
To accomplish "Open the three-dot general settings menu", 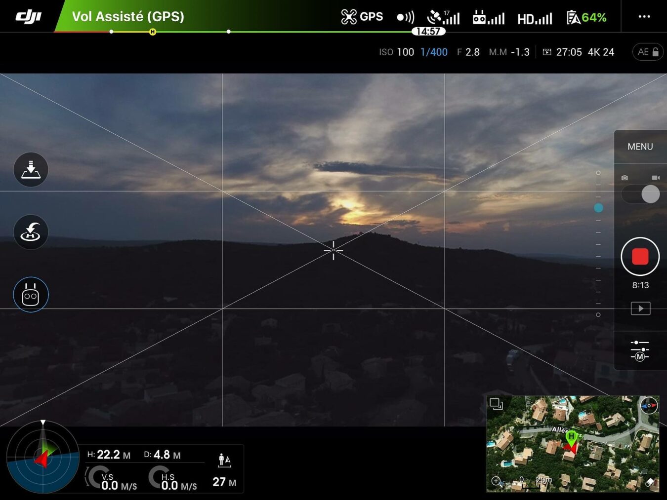I will (644, 17).
